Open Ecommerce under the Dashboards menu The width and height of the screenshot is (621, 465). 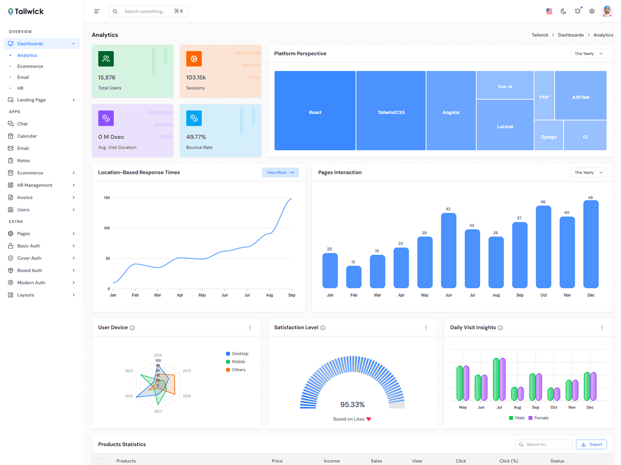click(30, 66)
